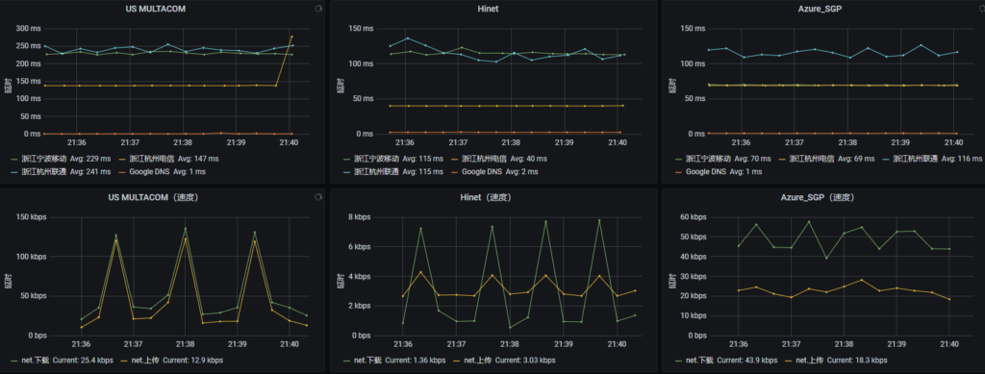Screen dimensions: 985x374
Task: Click the 21:37 time label in Hinet（速度）chart
Action: point(457,344)
